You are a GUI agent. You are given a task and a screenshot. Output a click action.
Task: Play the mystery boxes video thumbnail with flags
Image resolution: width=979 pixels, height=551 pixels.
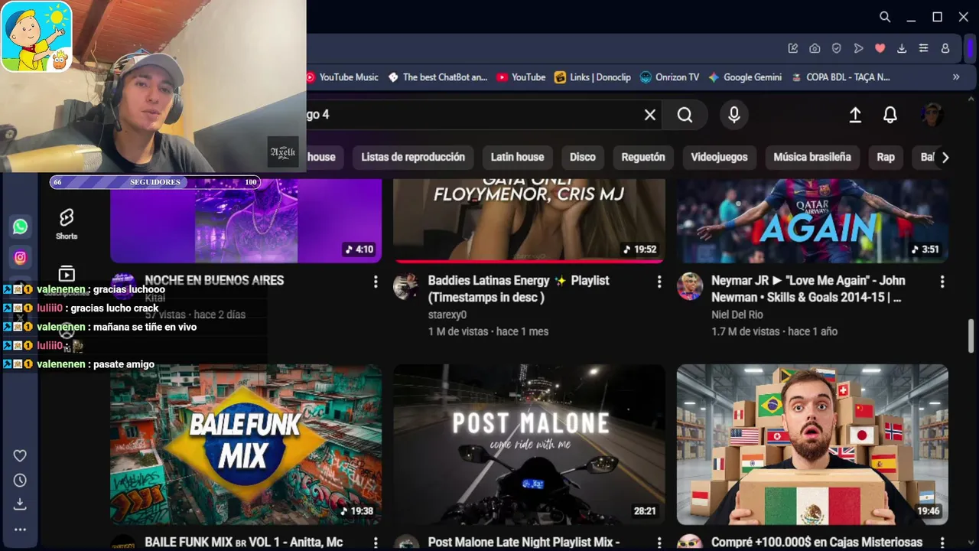[812, 445]
